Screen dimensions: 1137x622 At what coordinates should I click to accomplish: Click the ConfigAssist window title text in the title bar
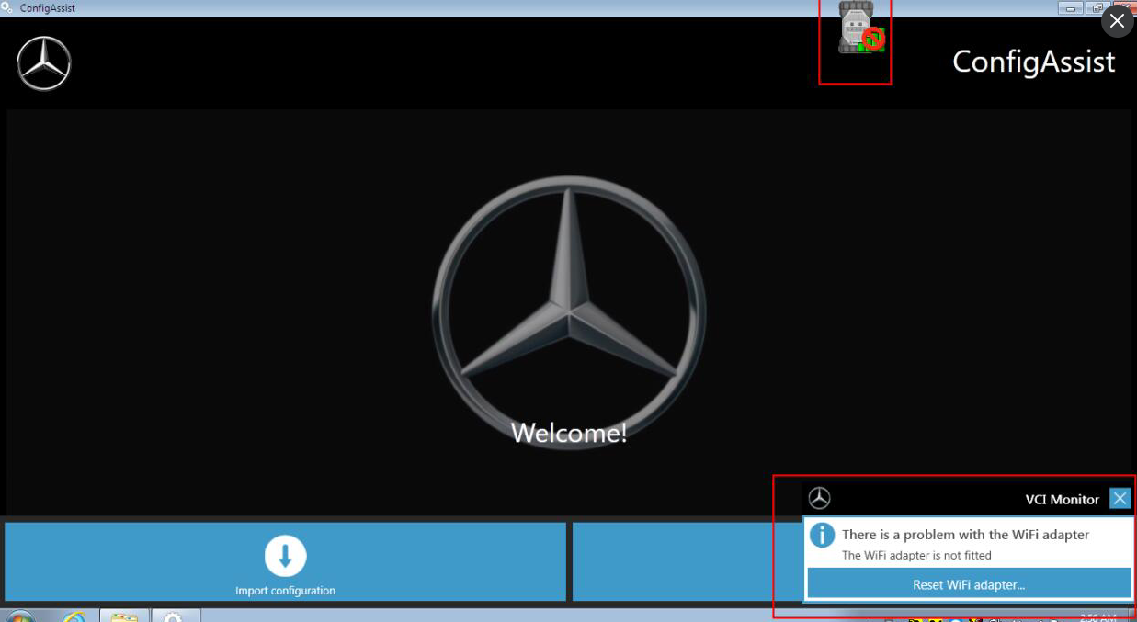tap(48, 8)
